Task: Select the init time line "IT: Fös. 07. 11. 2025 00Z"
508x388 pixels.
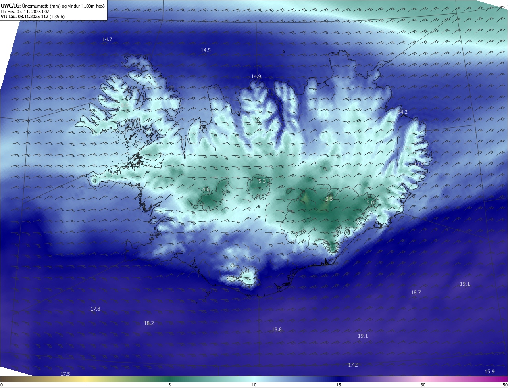Action: point(25,12)
